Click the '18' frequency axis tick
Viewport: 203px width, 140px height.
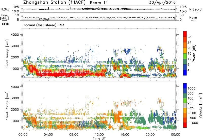17,15
